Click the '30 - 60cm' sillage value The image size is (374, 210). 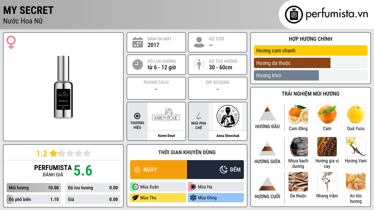click(x=220, y=67)
